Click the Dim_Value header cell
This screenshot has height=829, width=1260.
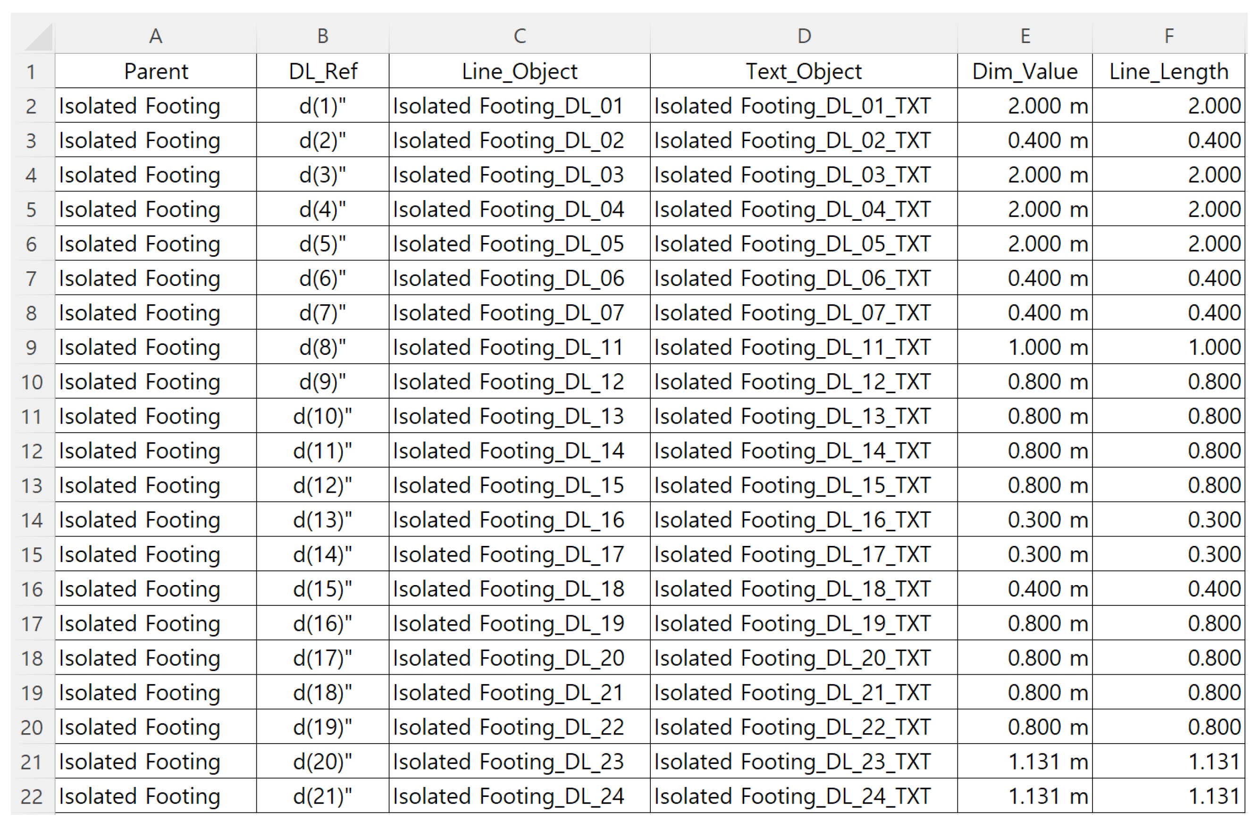click(x=1025, y=71)
